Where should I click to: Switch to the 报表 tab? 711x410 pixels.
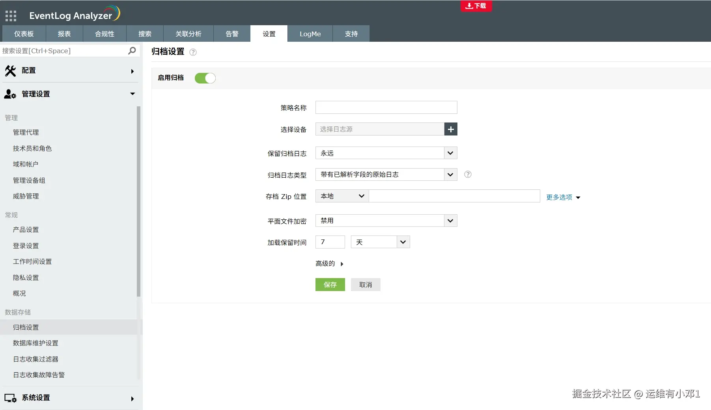pyautogui.click(x=64, y=34)
